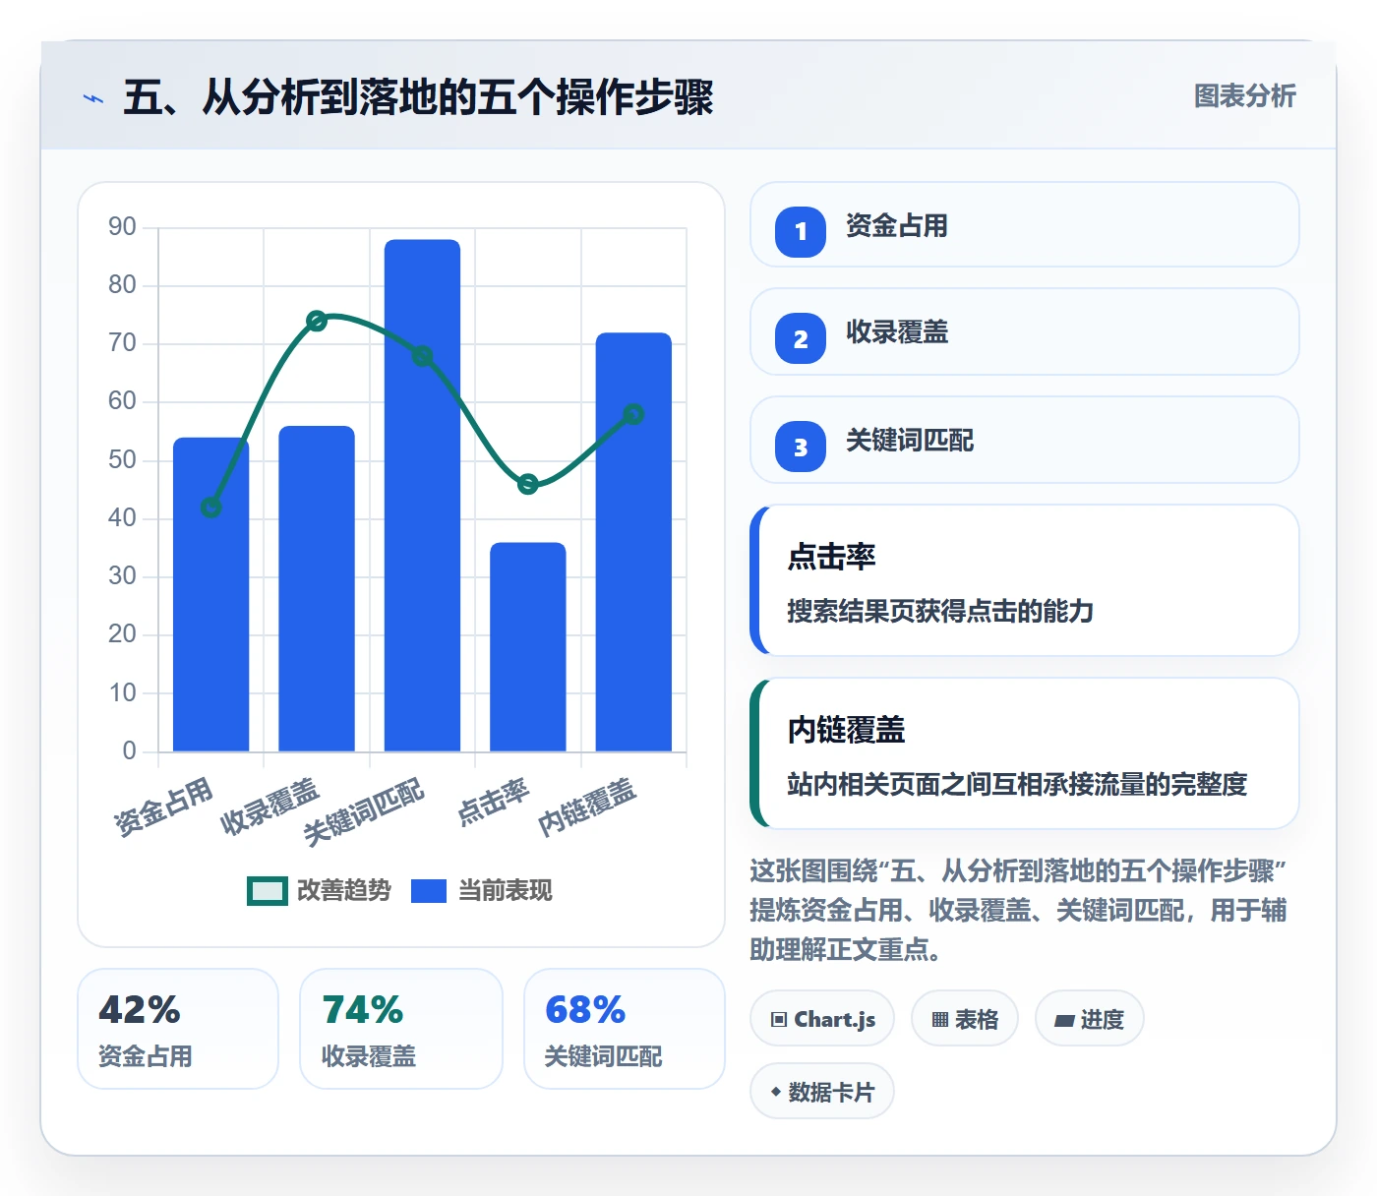Click the trend point on 关键词匹配 bar
The image size is (1377, 1196).
422,356
